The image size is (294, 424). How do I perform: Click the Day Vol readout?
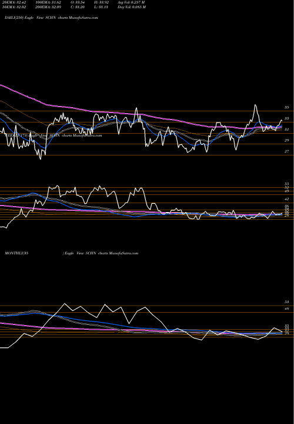(132, 7)
